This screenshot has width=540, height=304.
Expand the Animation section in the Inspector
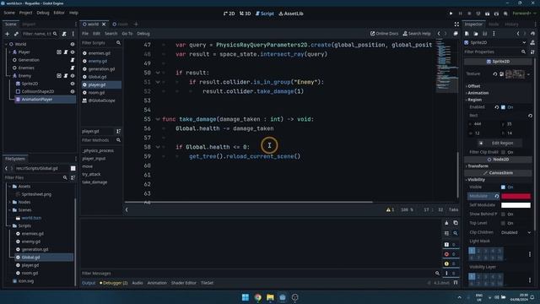click(x=478, y=93)
